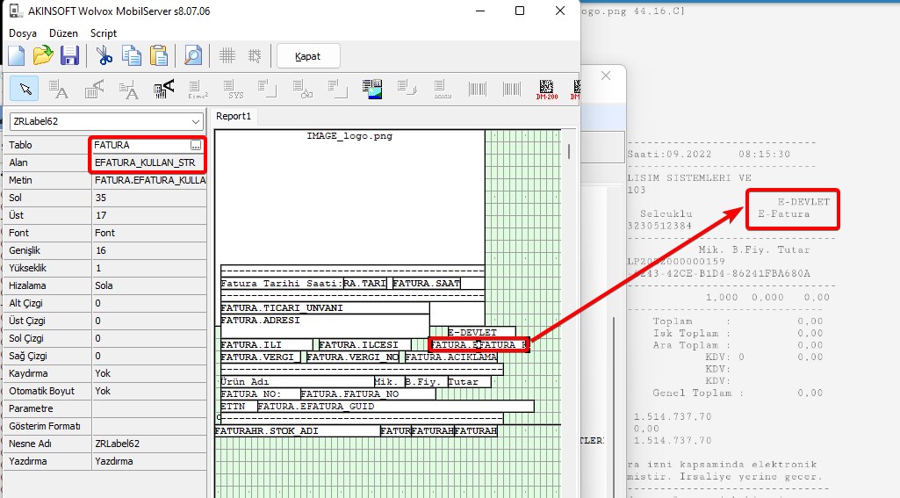Maximize the MobilServer window
This screenshot has width=900, height=498.
pos(520,11)
